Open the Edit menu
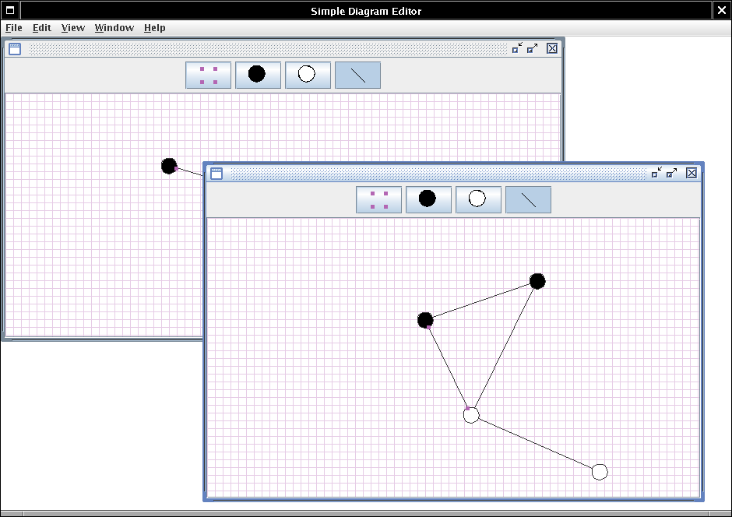This screenshot has width=732, height=517. [x=42, y=28]
